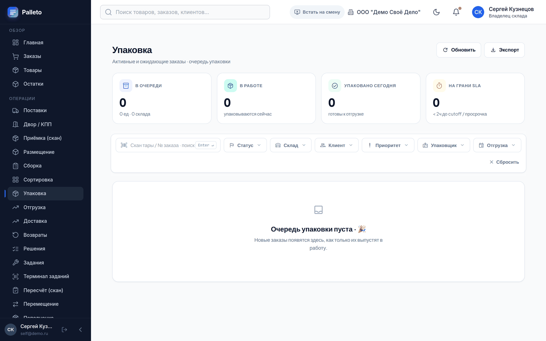Navigate to Сортировка
This screenshot has height=341, width=546.
coord(45,180)
